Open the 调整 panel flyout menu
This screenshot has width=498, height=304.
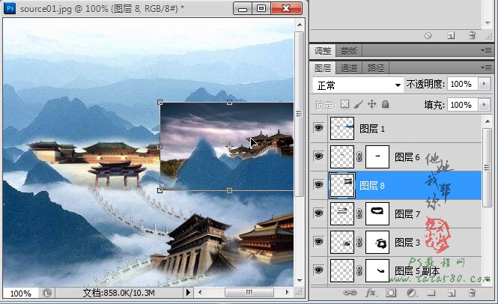coord(486,50)
